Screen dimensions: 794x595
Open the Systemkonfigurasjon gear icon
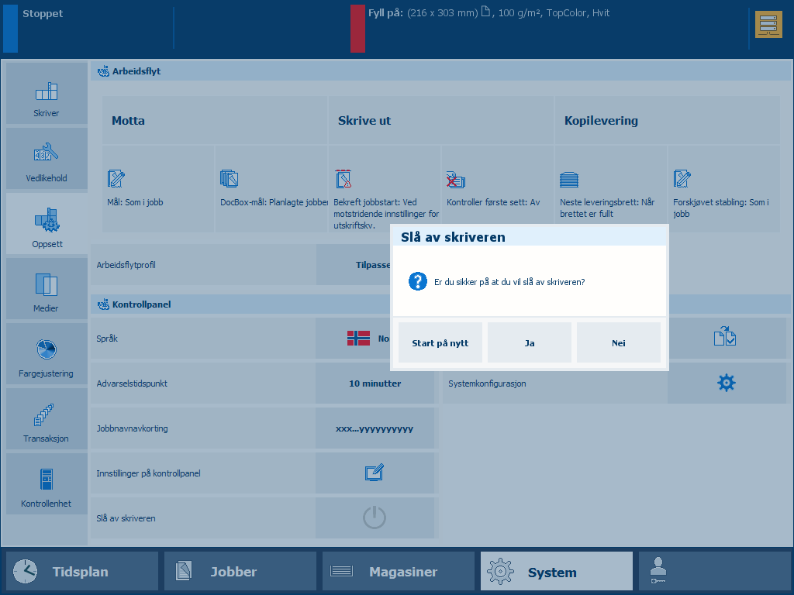coord(727,383)
